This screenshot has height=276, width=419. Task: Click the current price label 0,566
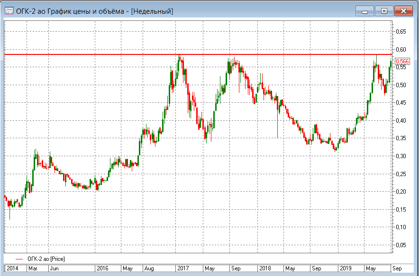[x=402, y=62]
